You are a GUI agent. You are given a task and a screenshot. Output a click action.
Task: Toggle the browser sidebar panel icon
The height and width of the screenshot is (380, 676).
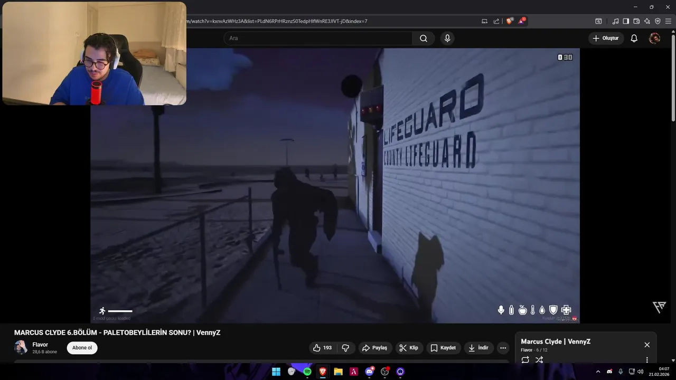pyautogui.click(x=626, y=21)
